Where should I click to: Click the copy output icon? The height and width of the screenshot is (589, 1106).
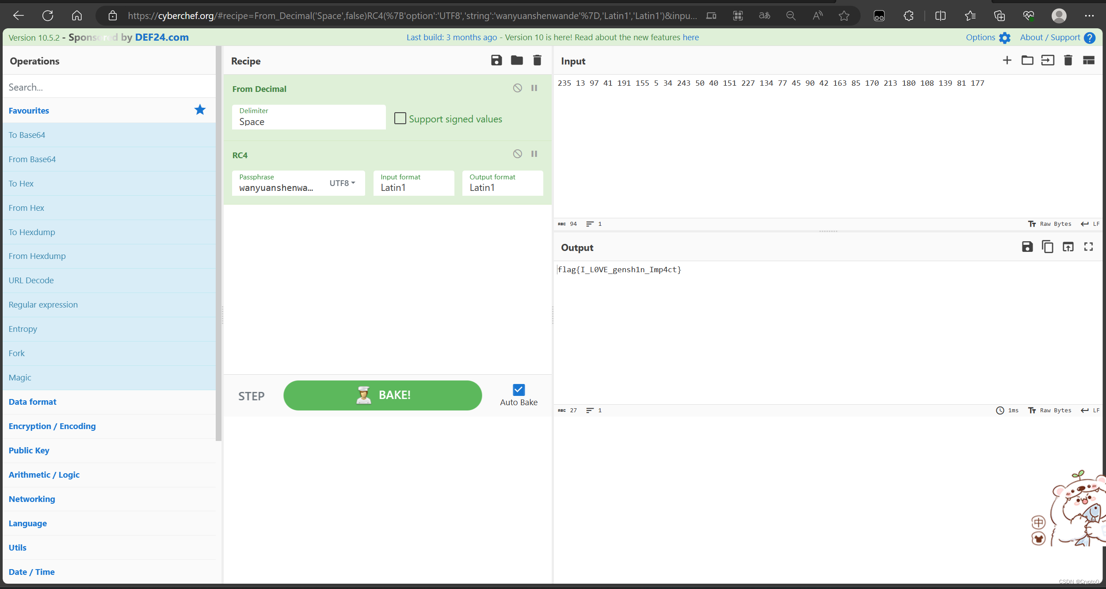[1048, 247]
